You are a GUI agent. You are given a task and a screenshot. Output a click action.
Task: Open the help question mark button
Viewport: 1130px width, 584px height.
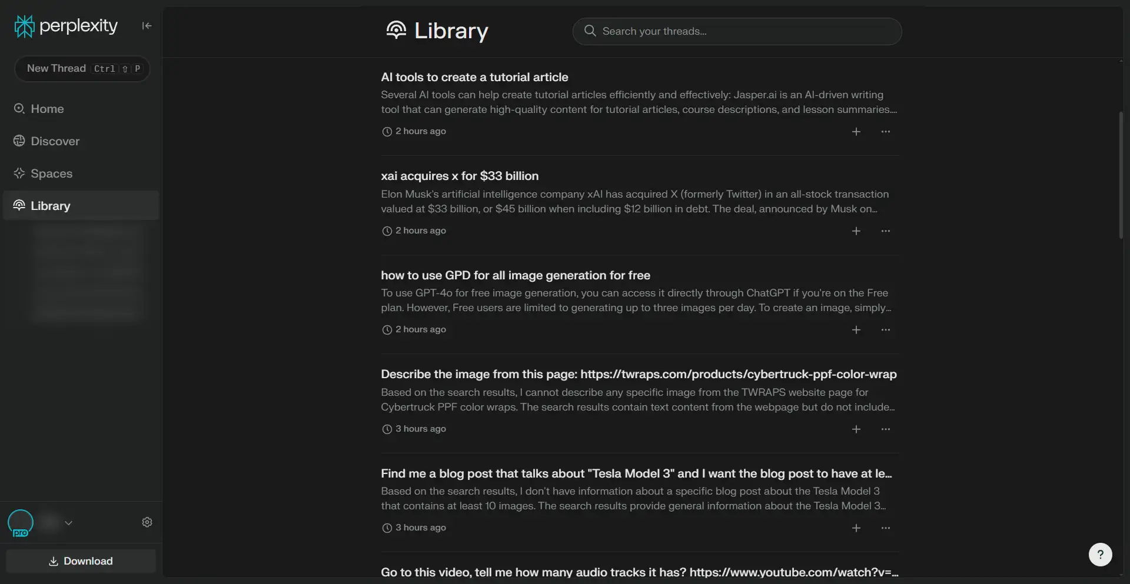(1100, 554)
